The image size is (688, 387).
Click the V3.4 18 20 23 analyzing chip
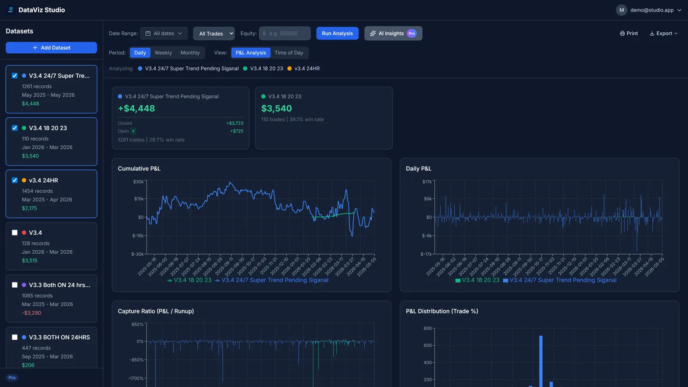tap(263, 69)
